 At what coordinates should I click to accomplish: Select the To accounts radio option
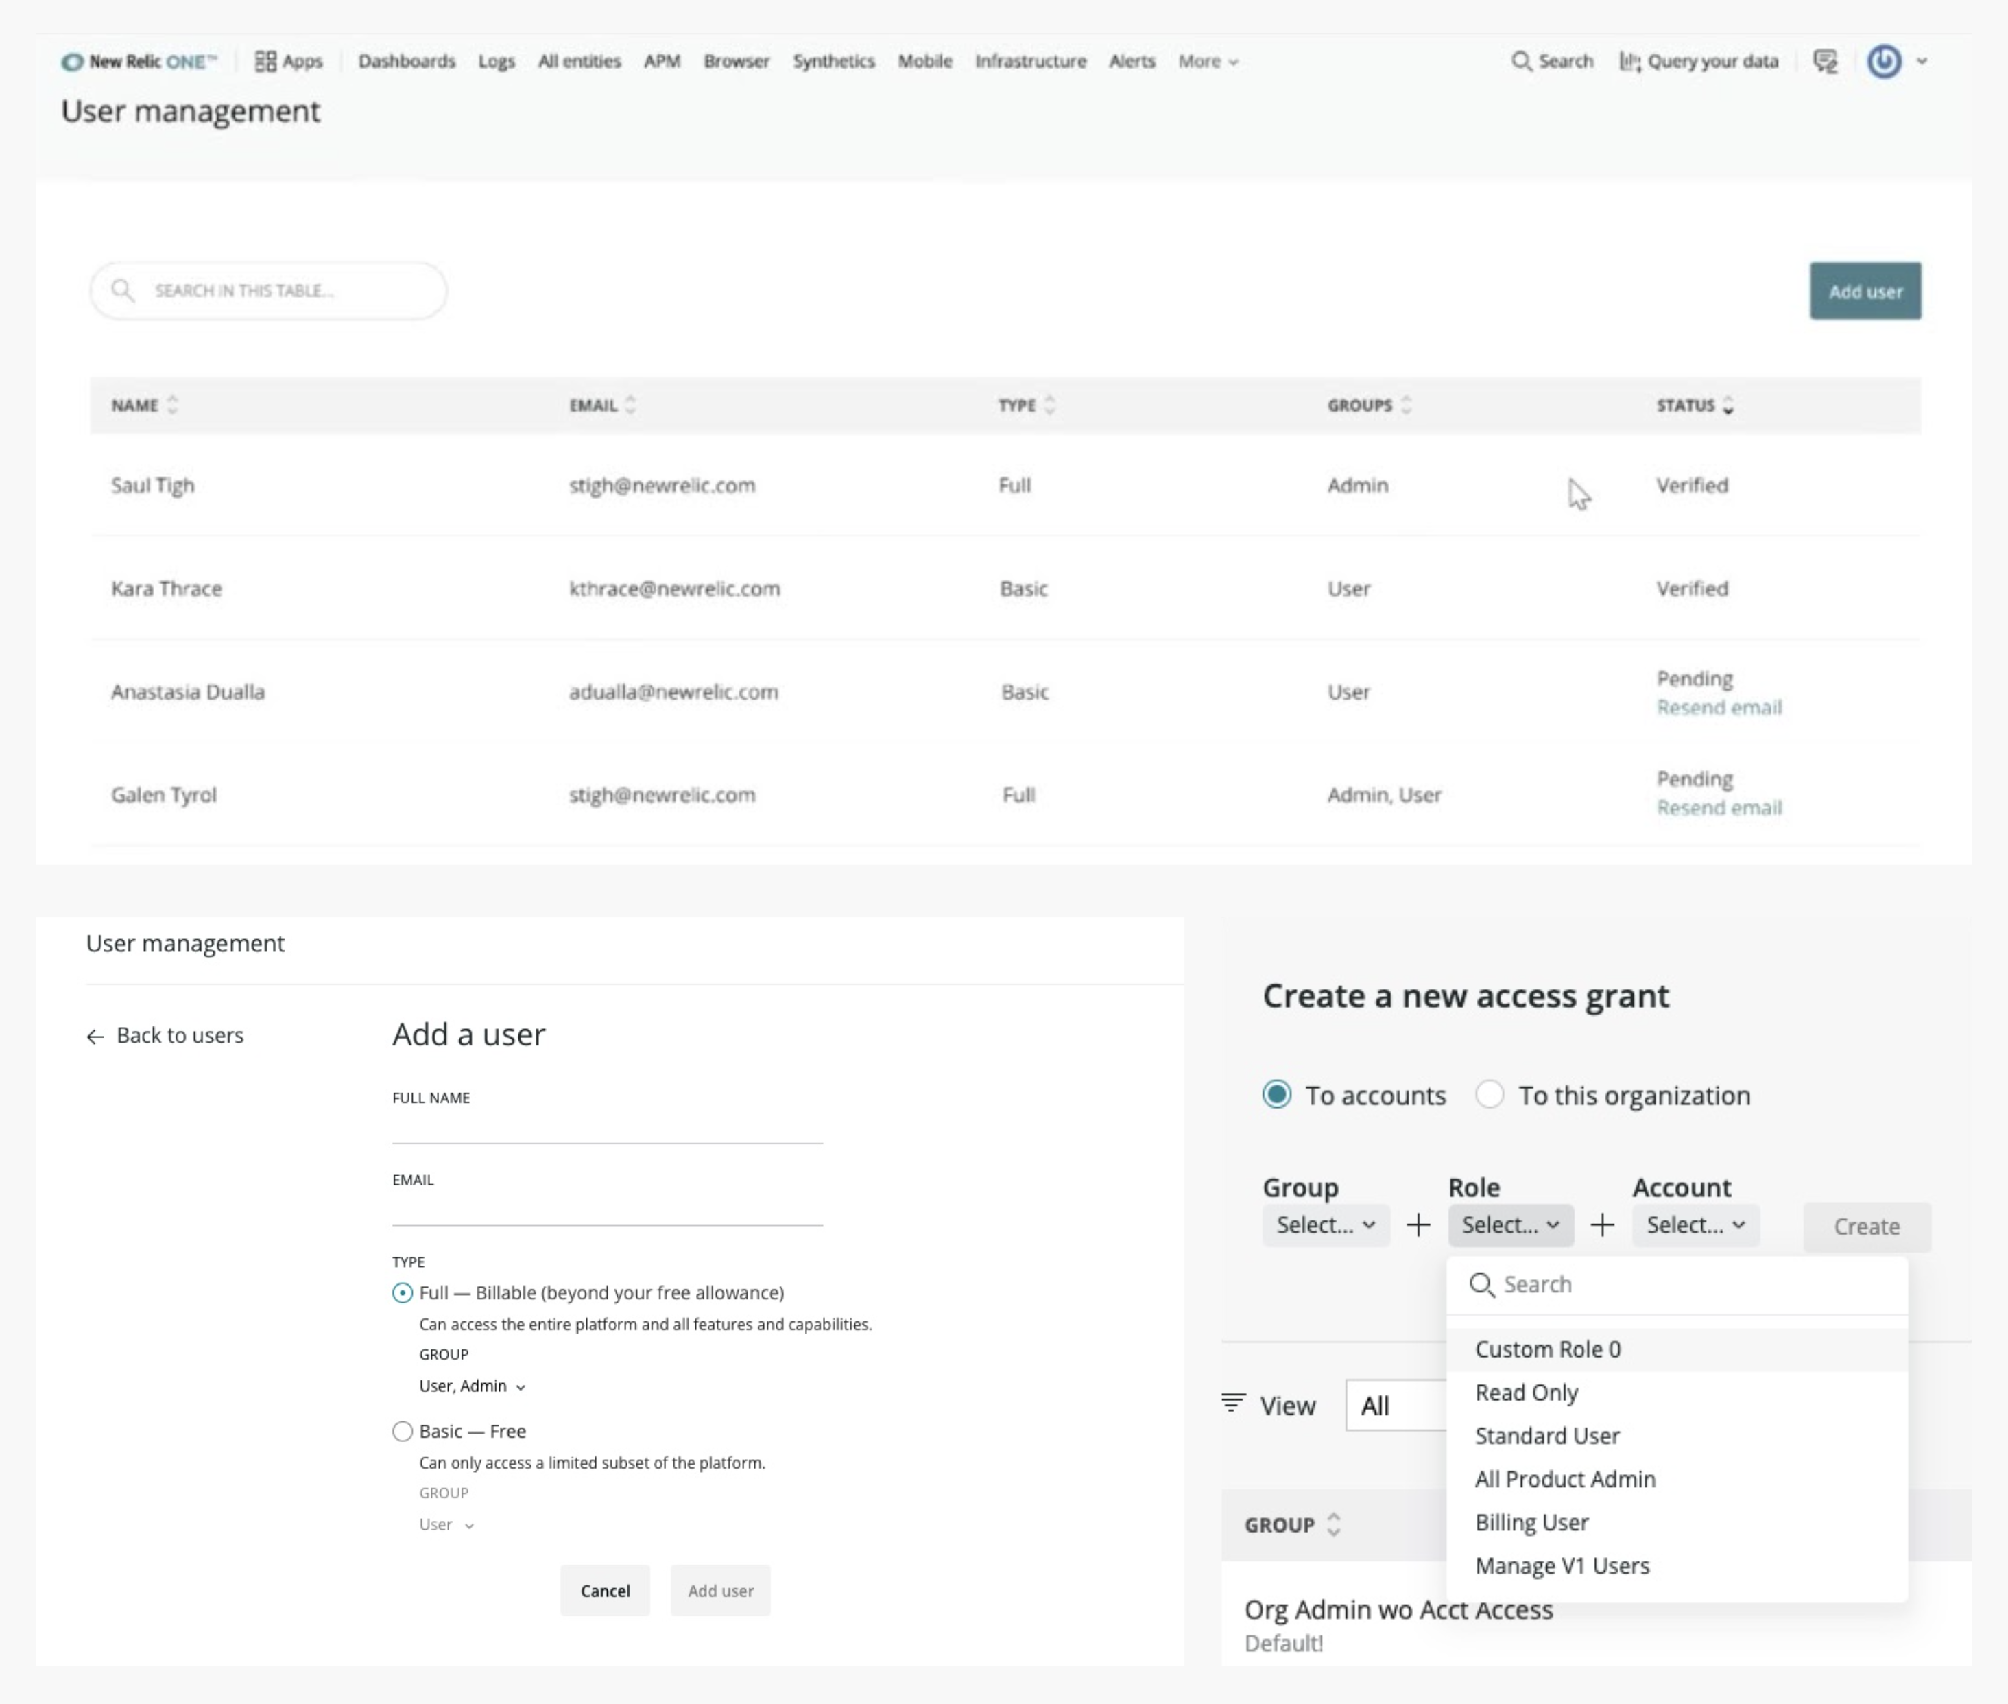coord(1277,1094)
